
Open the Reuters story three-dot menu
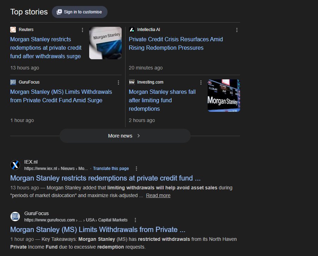point(82,30)
